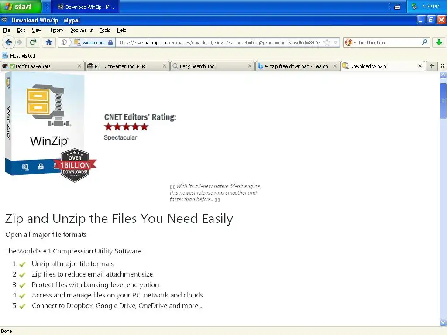Open the URL history dropdown arrow
The image size is (447, 335).
(x=336, y=42)
